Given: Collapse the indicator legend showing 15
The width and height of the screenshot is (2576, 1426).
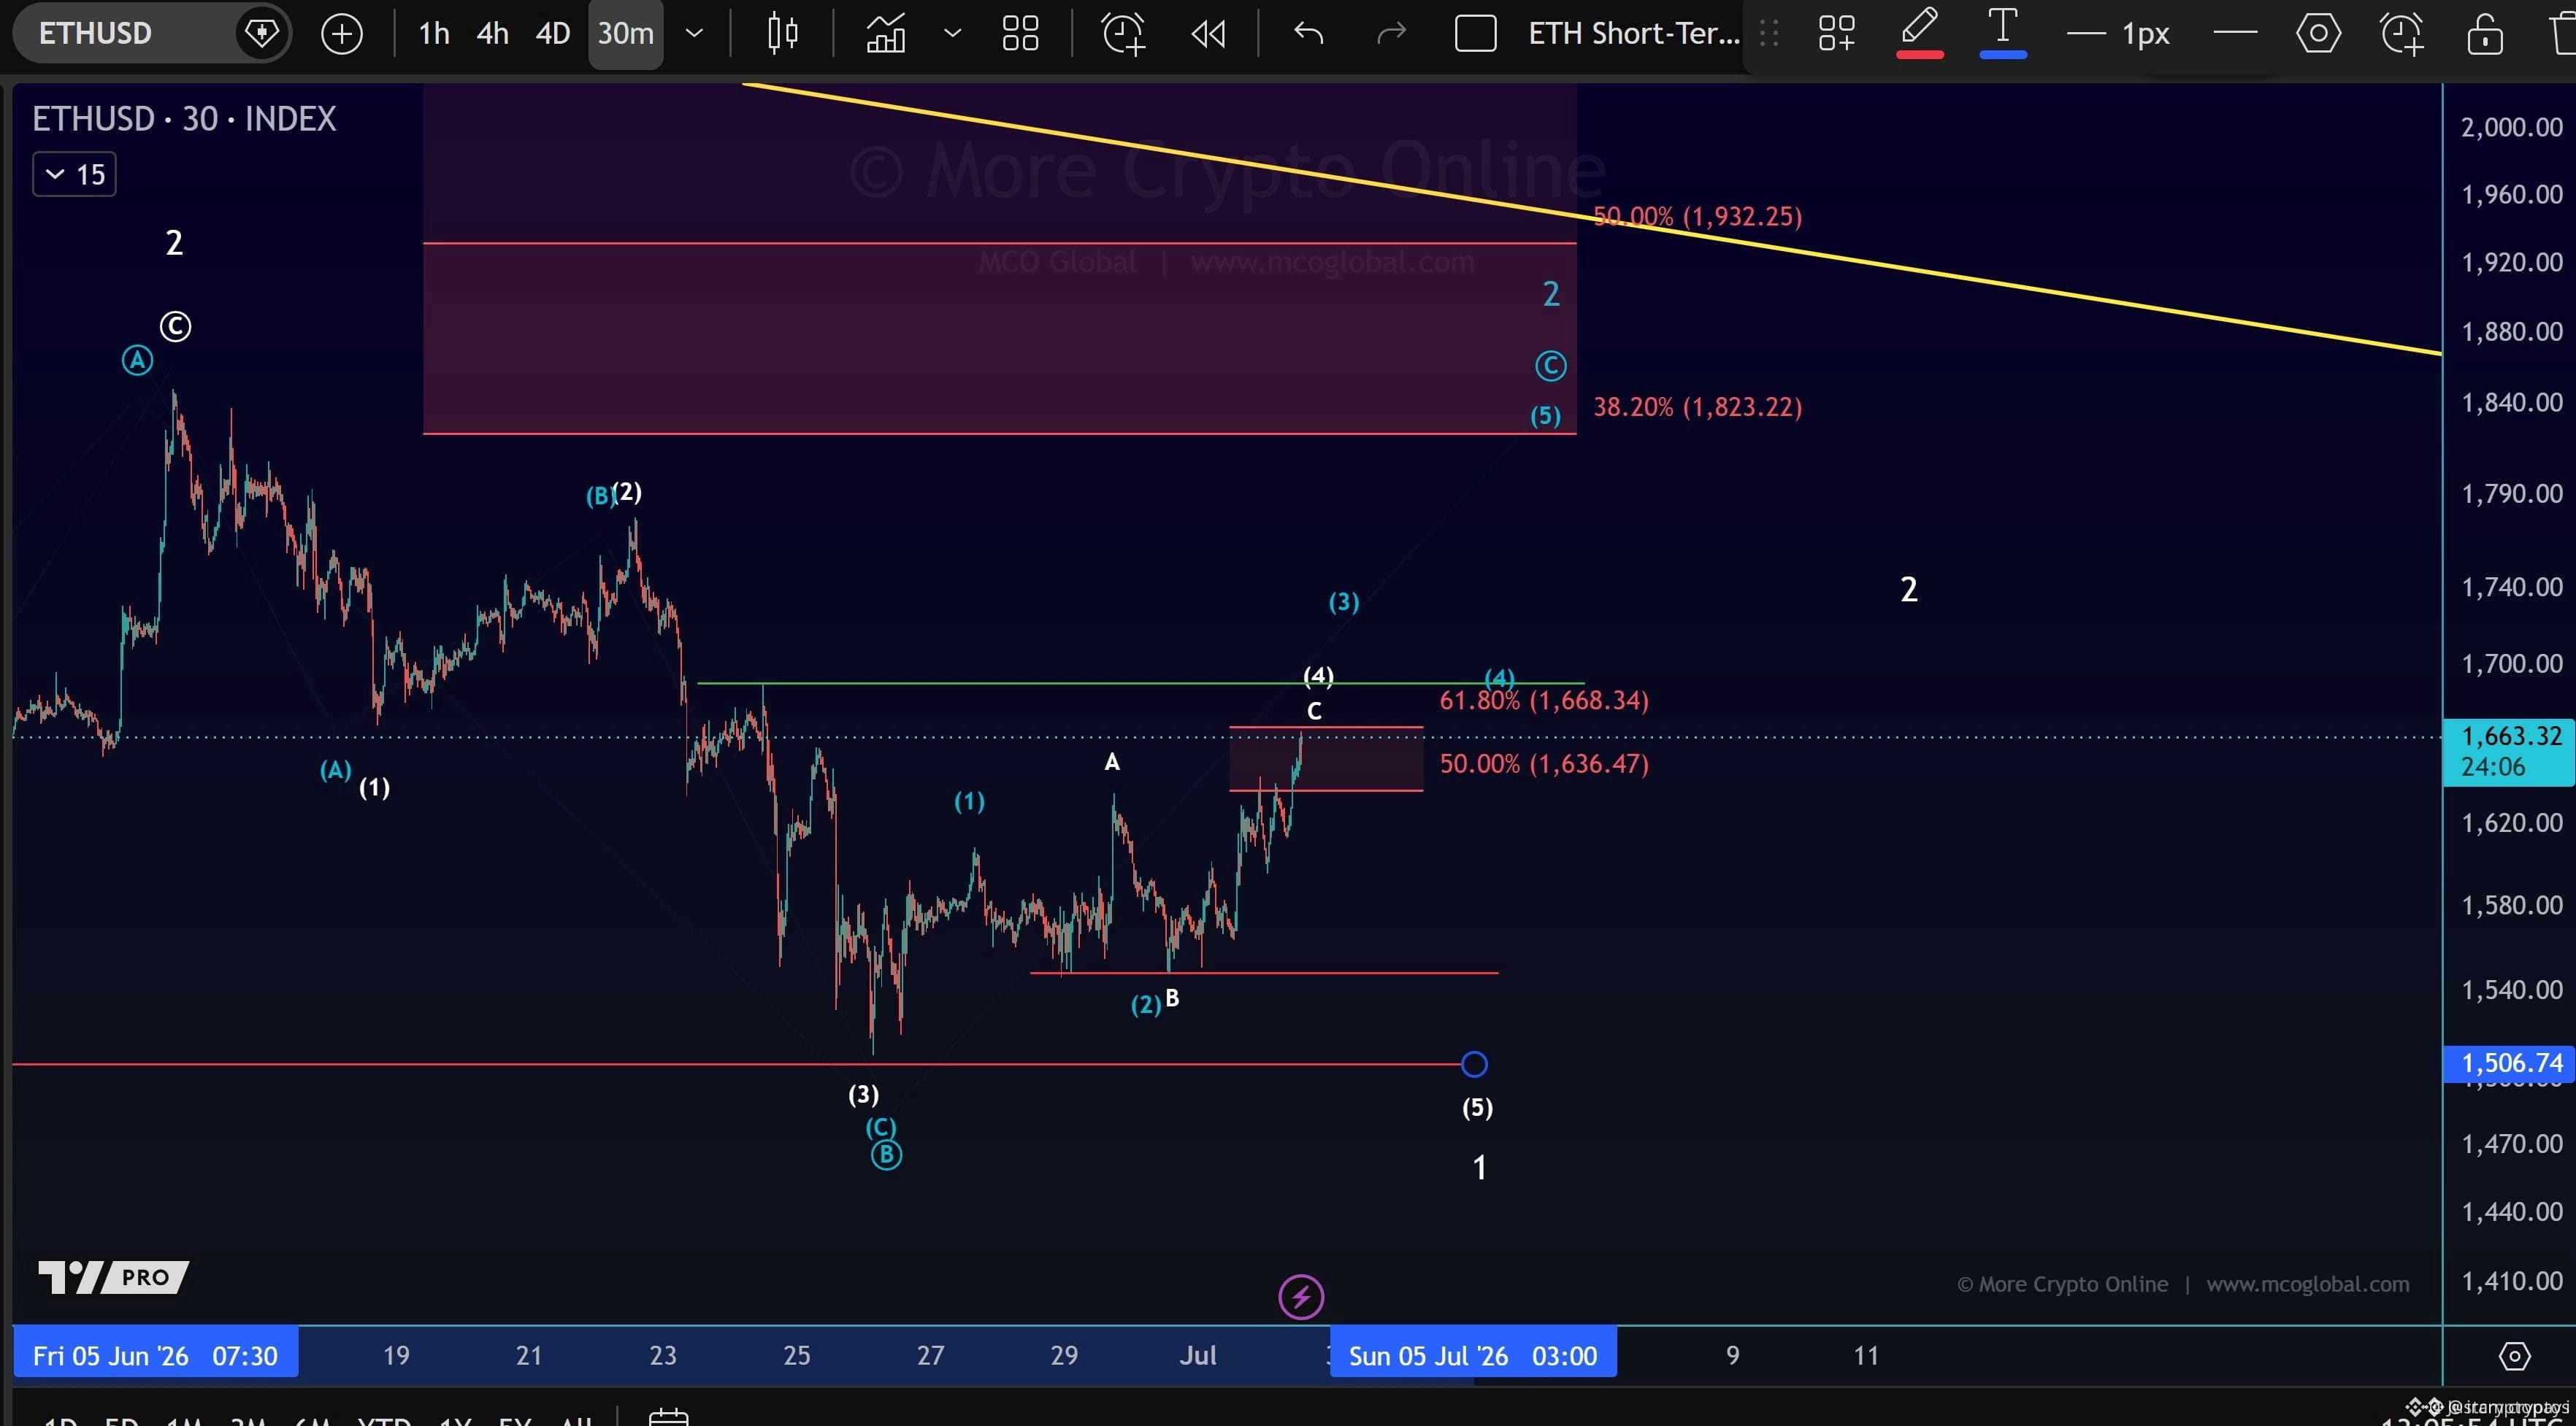Looking at the screenshot, I should coord(75,175).
